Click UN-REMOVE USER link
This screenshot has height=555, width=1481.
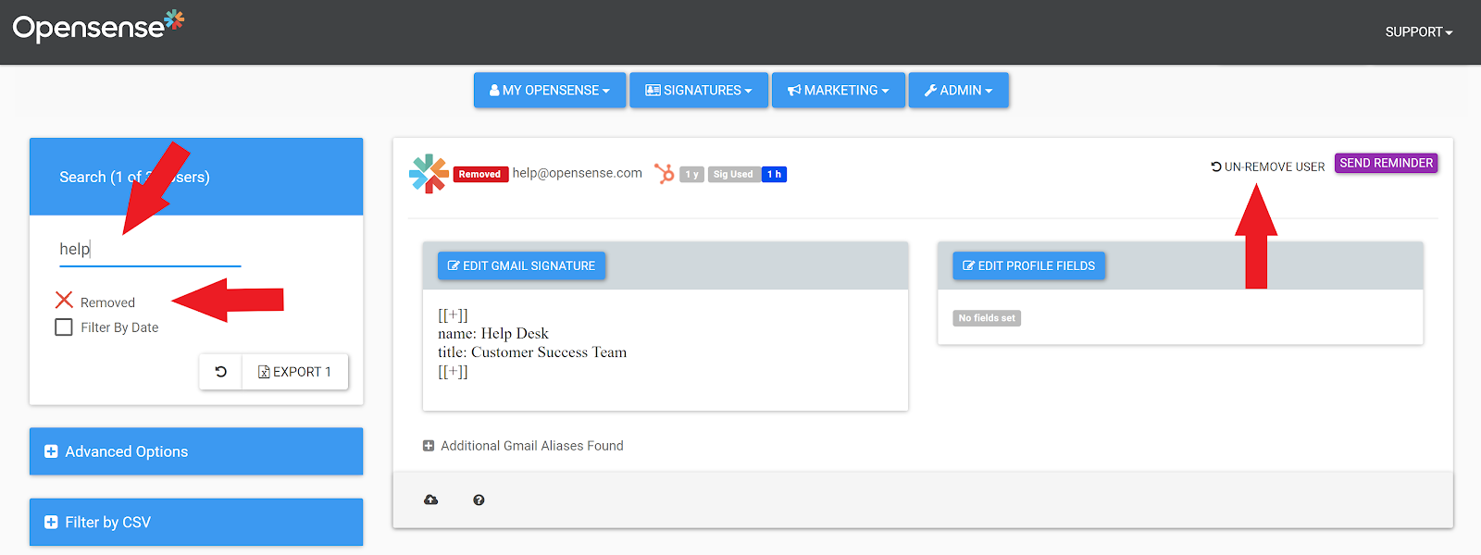(1268, 166)
